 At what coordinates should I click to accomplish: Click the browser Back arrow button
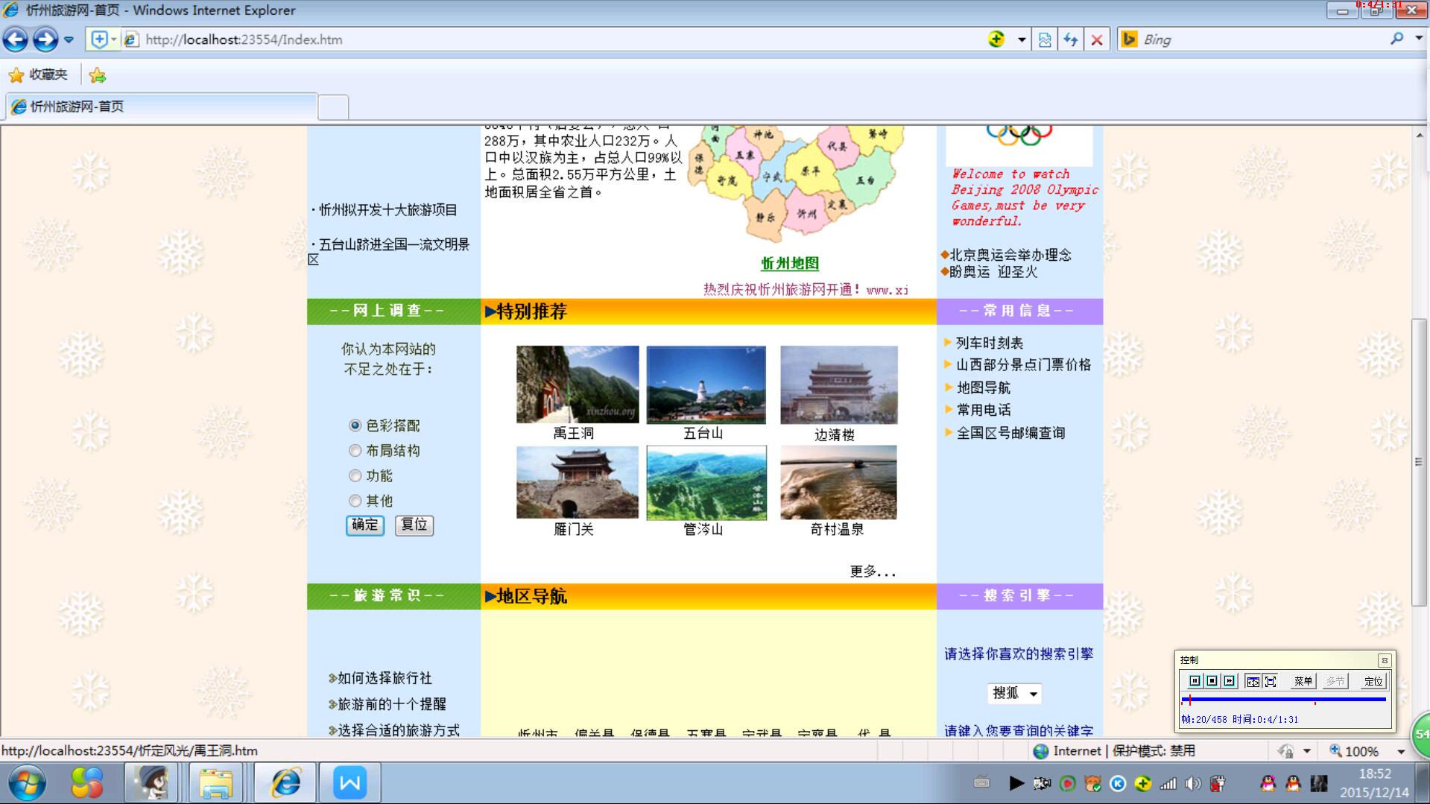tap(16, 39)
